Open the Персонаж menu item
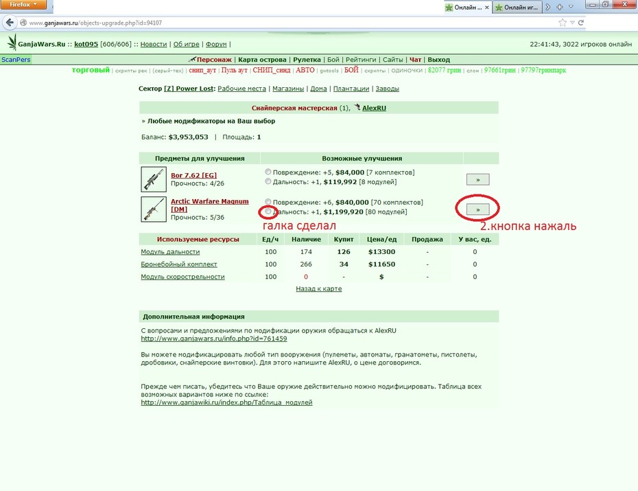This screenshot has height=491, width=638. [214, 60]
